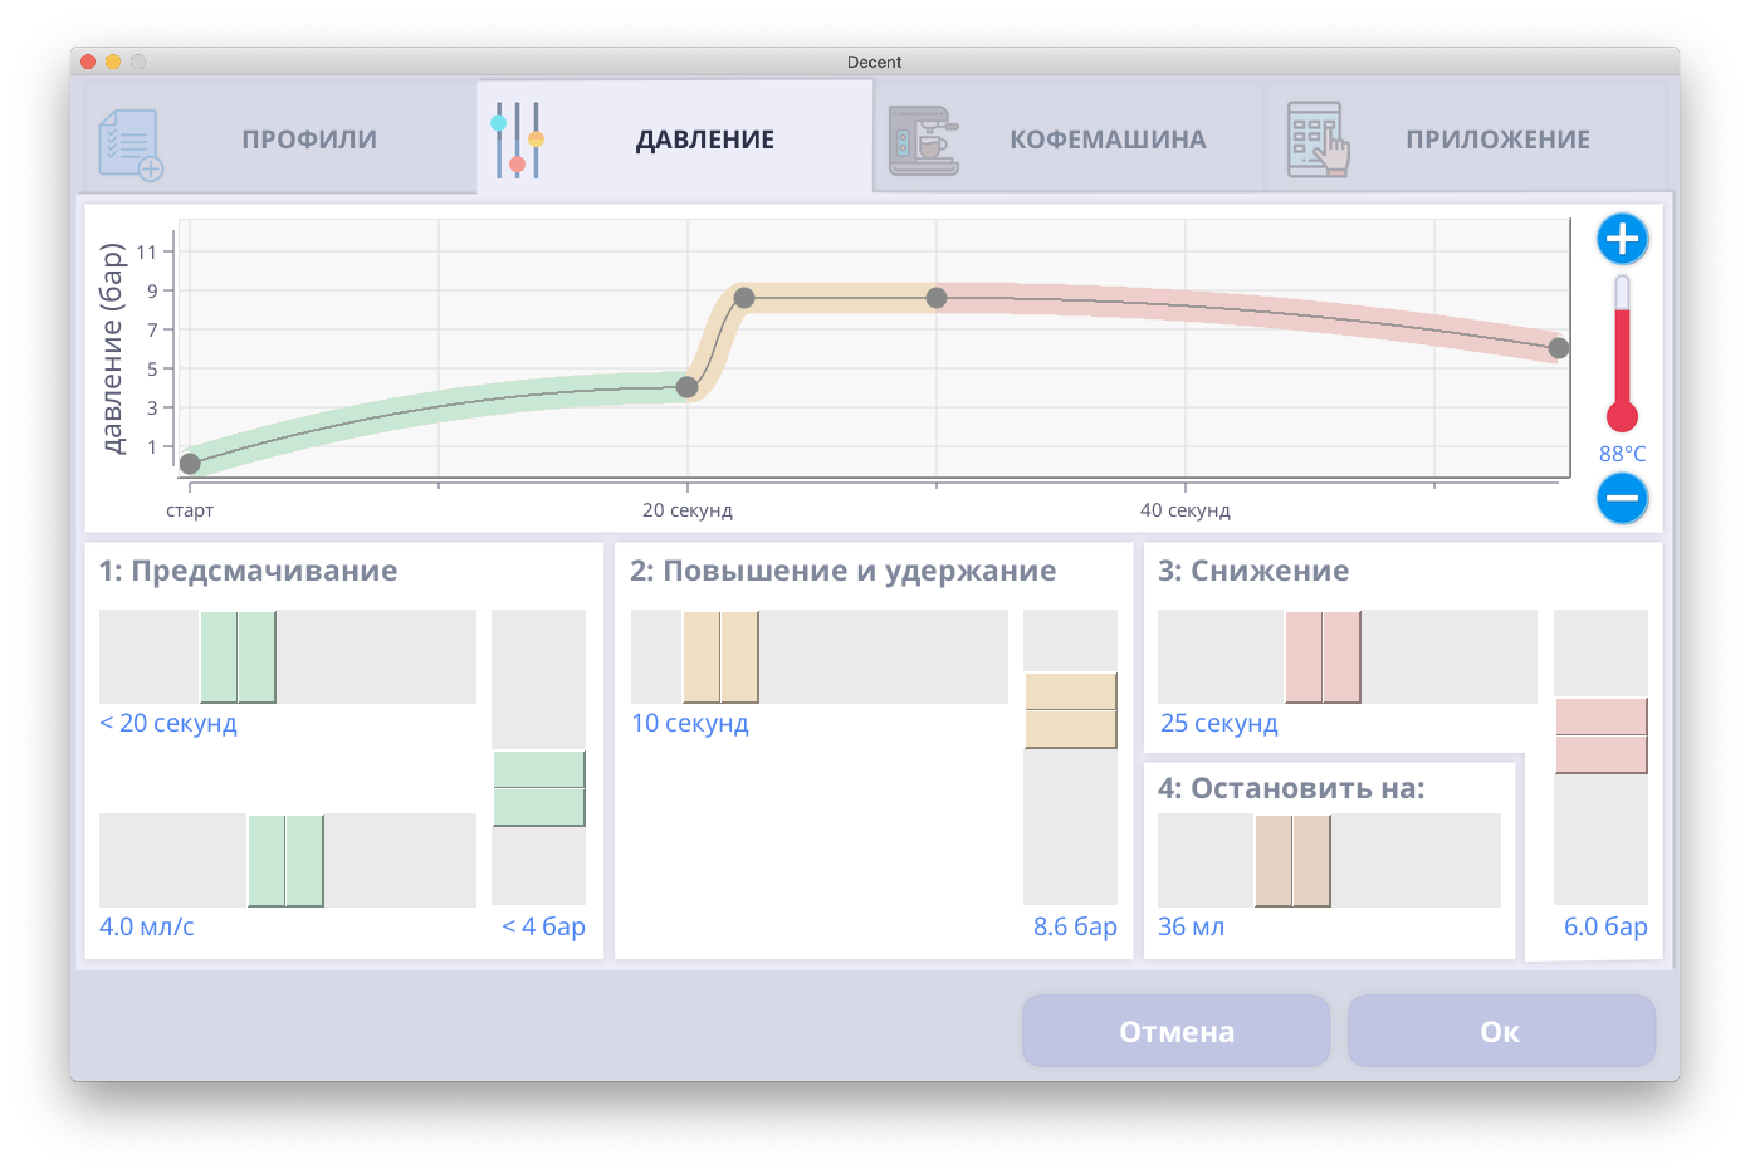The width and height of the screenshot is (1750, 1174).
Task: Click the app tablet touch icon
Action: pyautogui.click(x=1317, y=140)
